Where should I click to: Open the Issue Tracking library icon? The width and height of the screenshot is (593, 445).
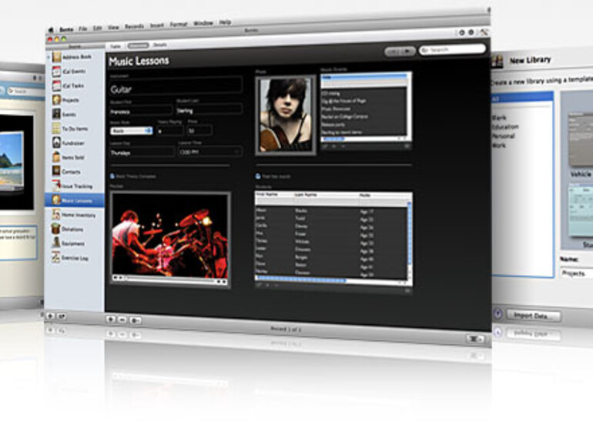[56, 186]
